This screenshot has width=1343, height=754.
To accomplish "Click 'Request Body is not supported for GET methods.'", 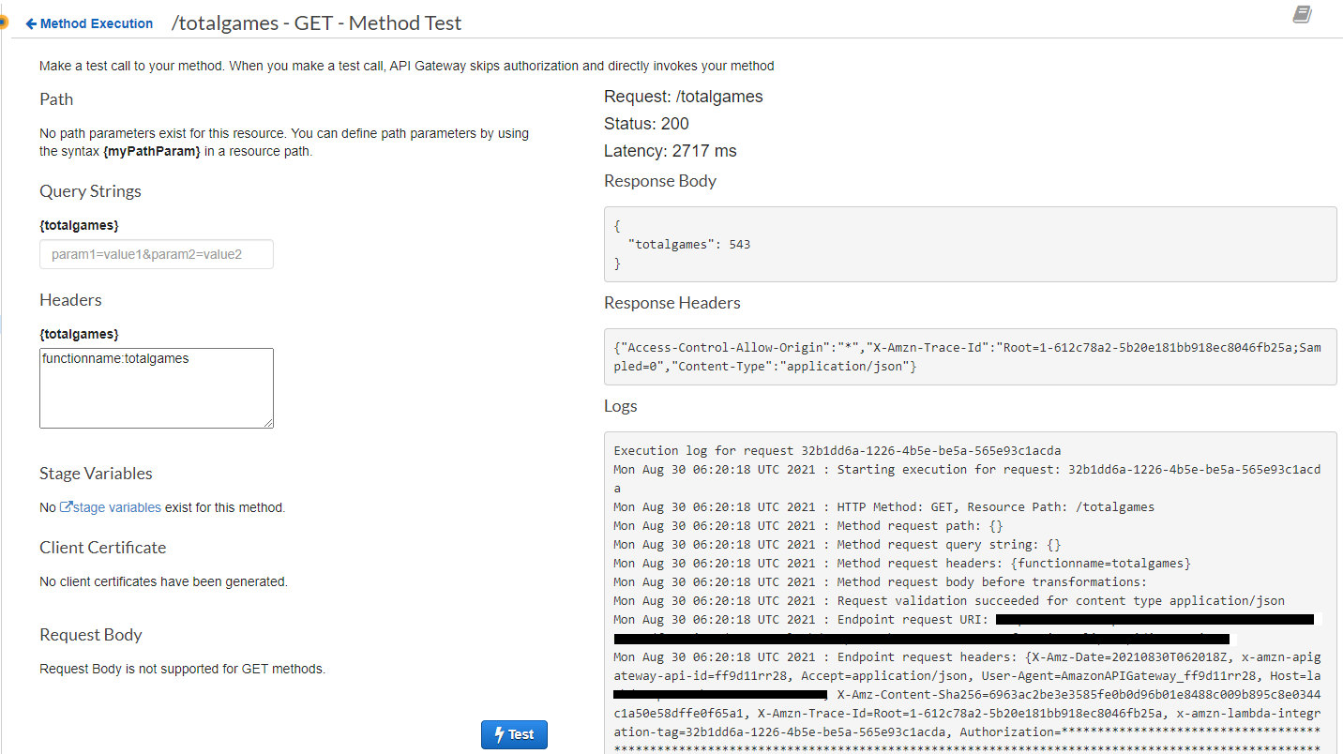I will point(182,669).
